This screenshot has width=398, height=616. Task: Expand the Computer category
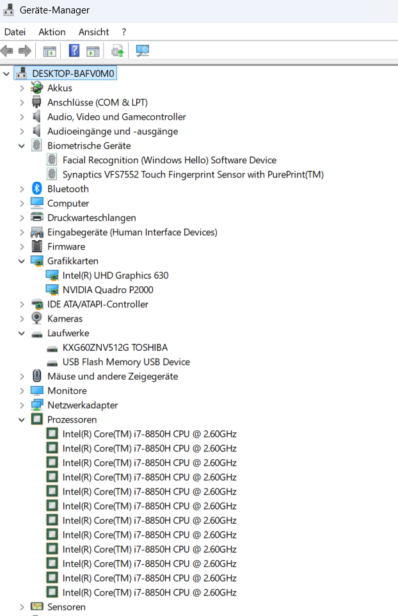pos(22,204)
